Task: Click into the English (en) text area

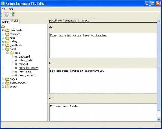Action: [103, 112]
